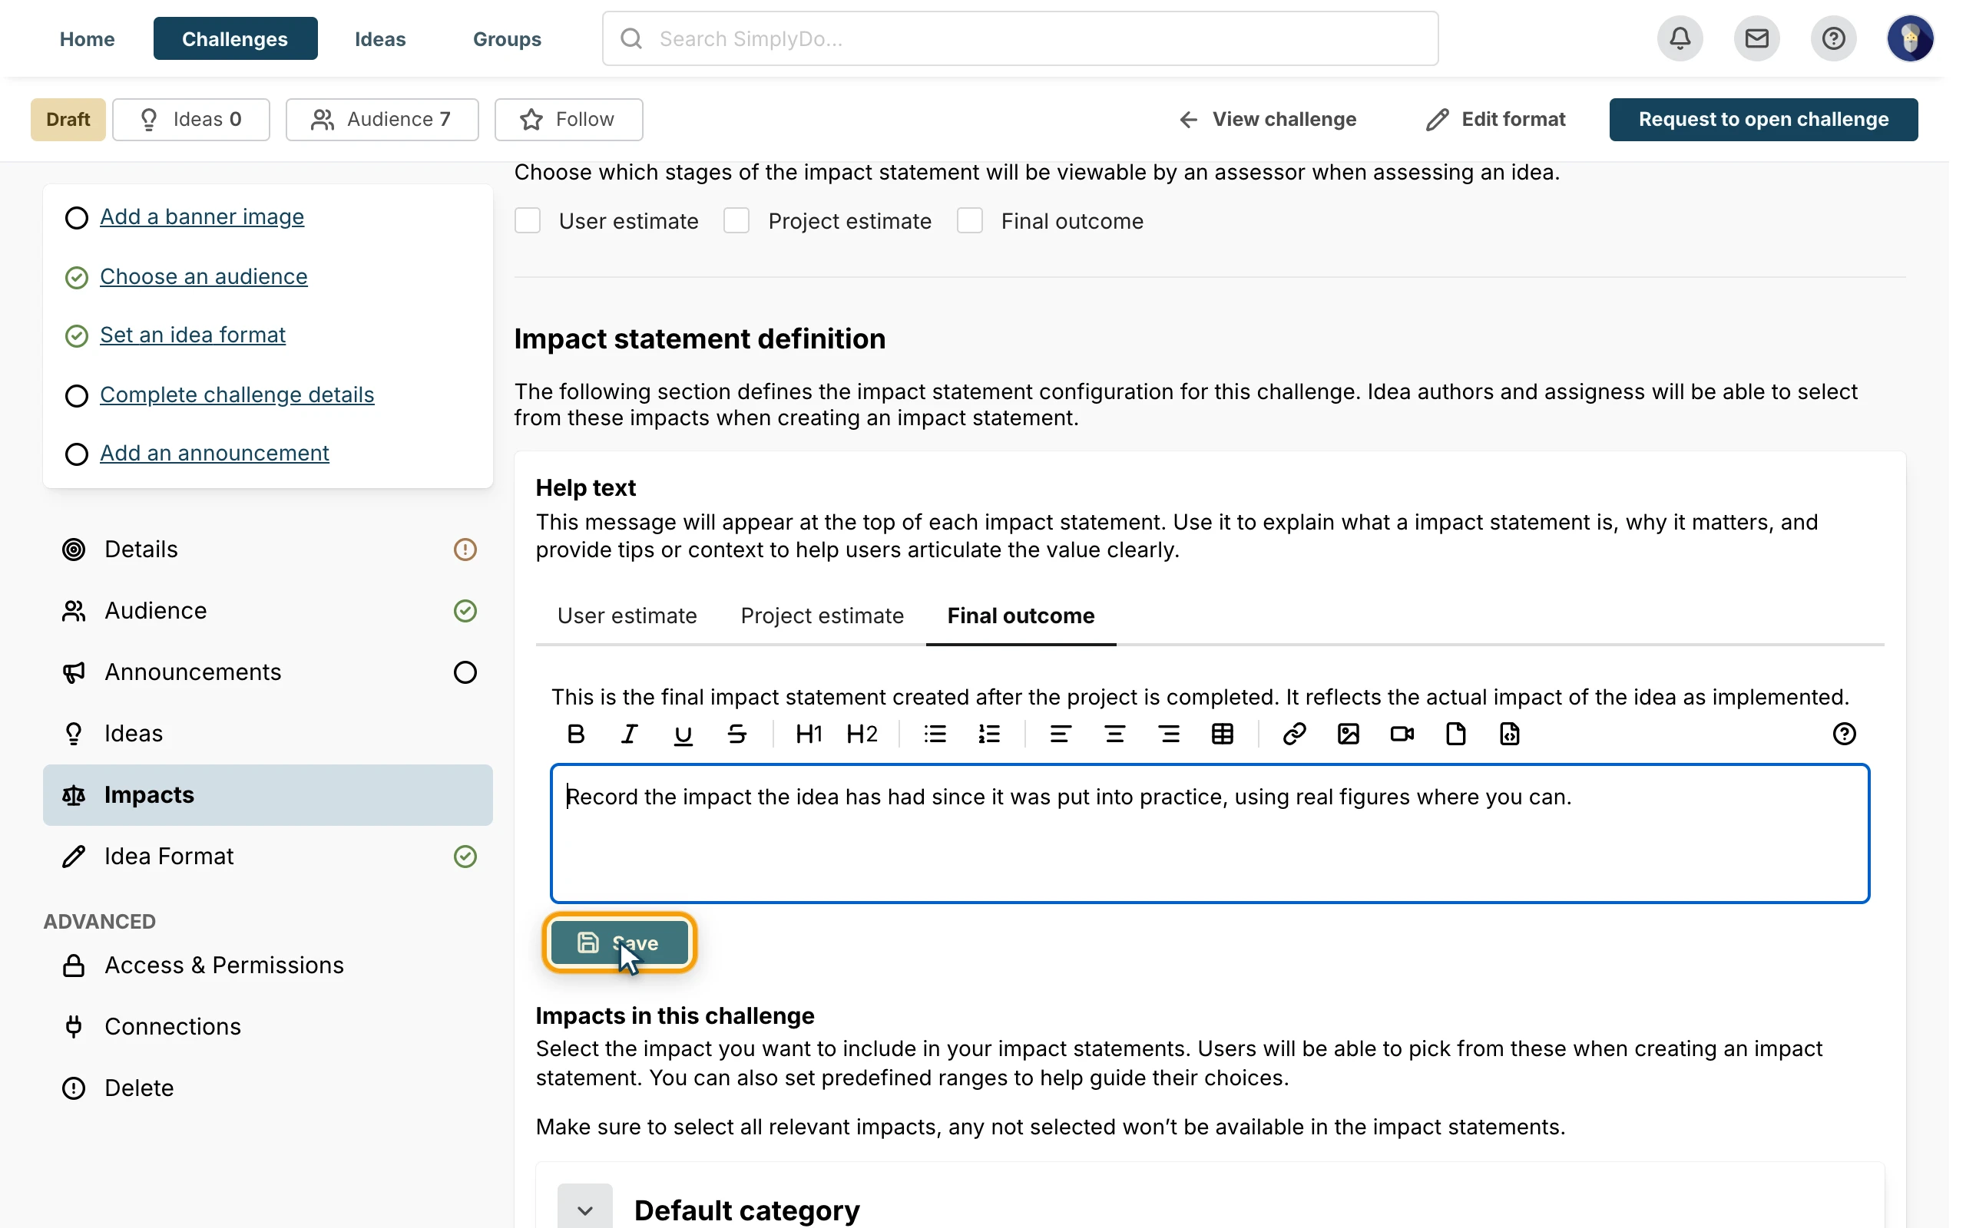Set Heading 2 style with H2

point(862,734)
